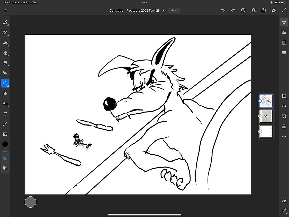
Task: Open the motion icon above the ruler
Action: (284, 200)
